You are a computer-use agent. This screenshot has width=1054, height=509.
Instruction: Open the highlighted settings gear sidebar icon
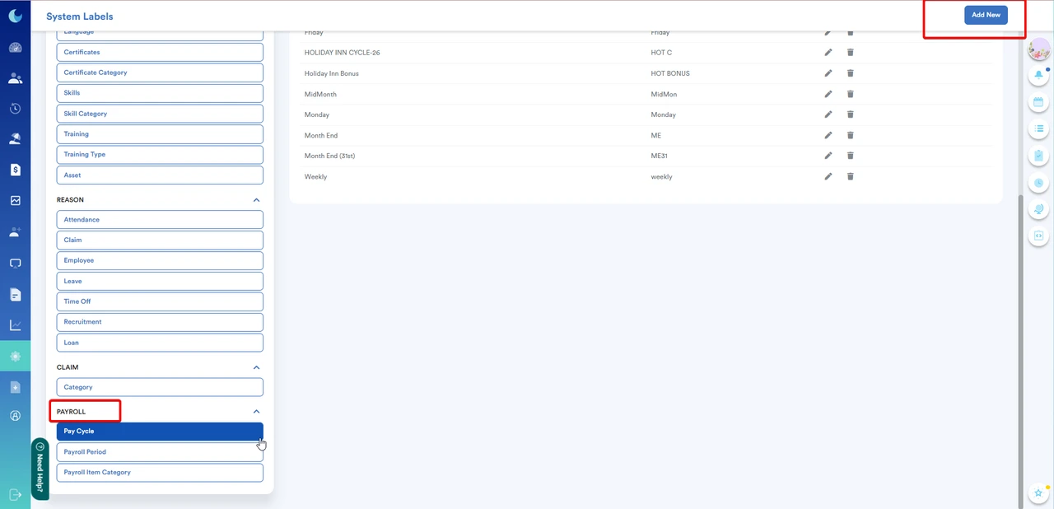point(15,357)
